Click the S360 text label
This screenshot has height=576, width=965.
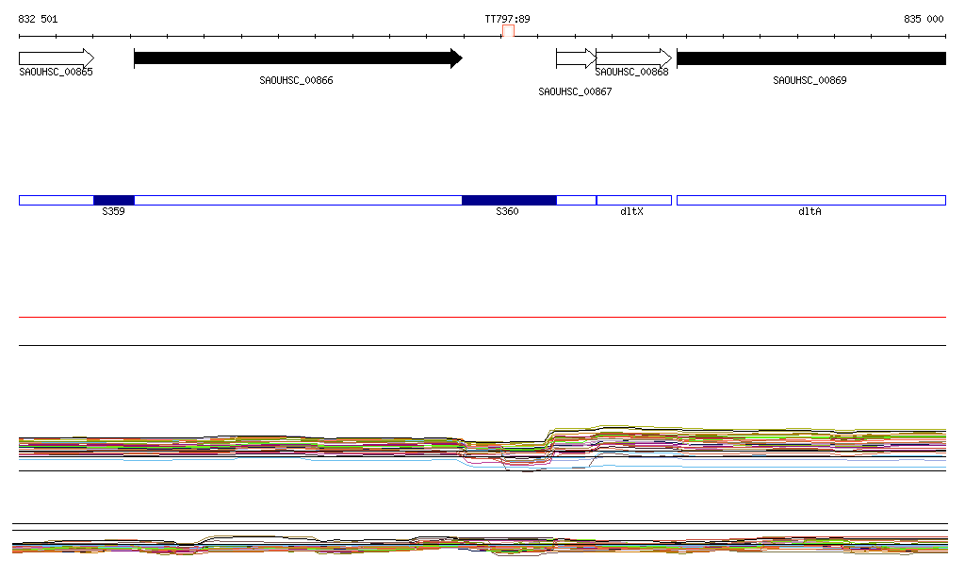tap(507, 212)
